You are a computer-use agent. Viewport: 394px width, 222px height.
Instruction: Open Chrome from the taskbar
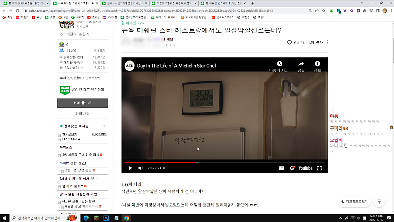pos(127,218)
